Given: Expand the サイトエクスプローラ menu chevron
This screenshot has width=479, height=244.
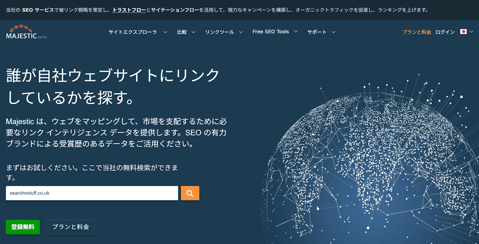Looking at the screenshot, I should point(165,32).
